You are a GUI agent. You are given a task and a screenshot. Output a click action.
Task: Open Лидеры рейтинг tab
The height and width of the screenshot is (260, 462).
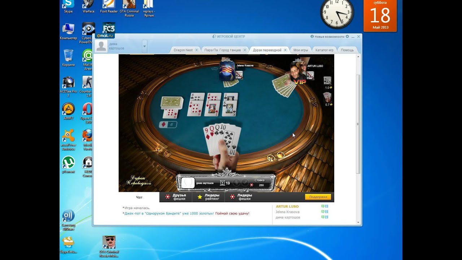(x=208, y=197)
